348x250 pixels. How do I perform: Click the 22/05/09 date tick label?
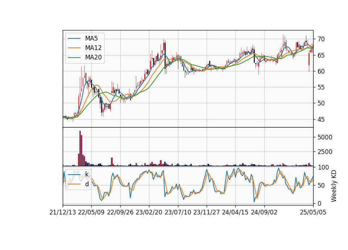point(91,213)
